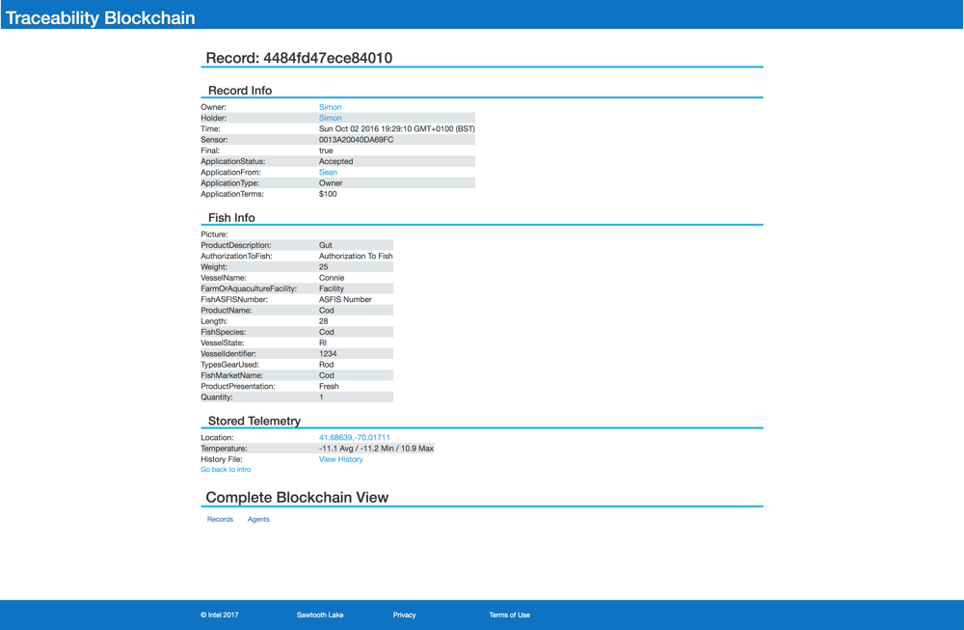The height and width of the screenshot is (630, 964).
Task: Click the Intel 2017 copyright text
Action: coord(220,615)
